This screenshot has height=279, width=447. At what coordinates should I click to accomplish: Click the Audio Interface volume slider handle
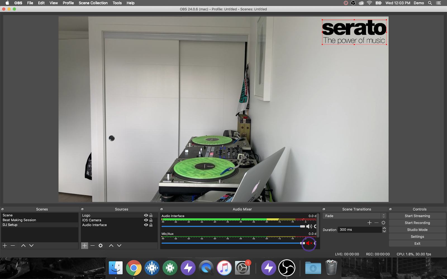[x=303, y=227]
